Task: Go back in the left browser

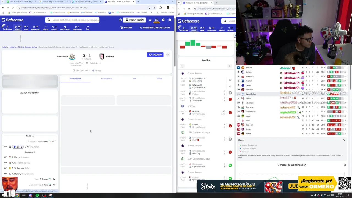Action: point(3,7)
